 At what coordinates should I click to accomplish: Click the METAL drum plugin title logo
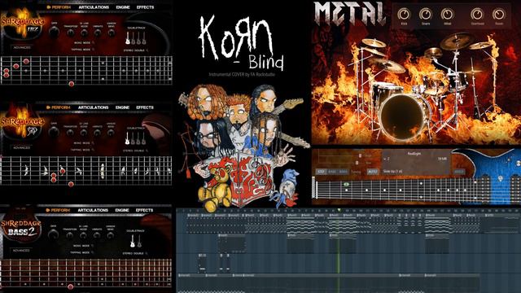click(350, 14)
